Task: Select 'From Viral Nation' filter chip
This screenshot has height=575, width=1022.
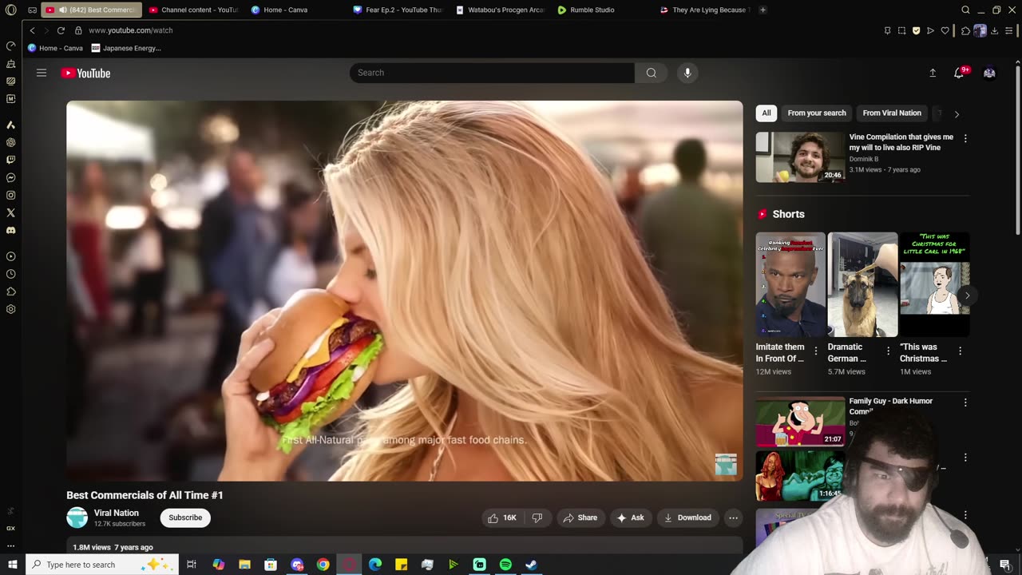Action: [x=892, y=113]
